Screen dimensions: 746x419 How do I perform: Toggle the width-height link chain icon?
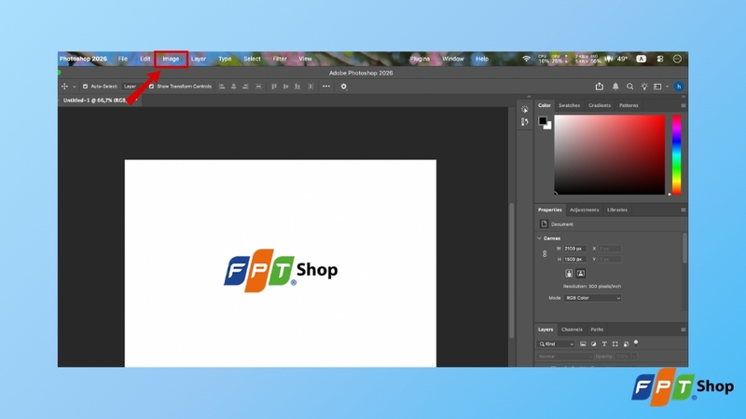click(x=545, y=254)
